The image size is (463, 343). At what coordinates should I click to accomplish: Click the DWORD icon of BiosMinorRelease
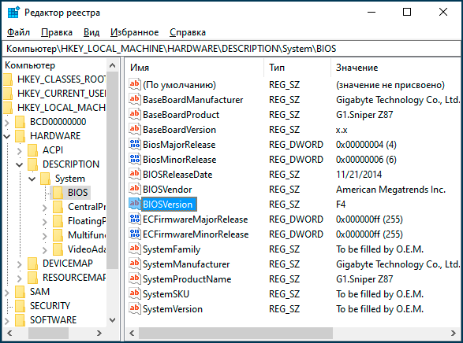point(135,159)
